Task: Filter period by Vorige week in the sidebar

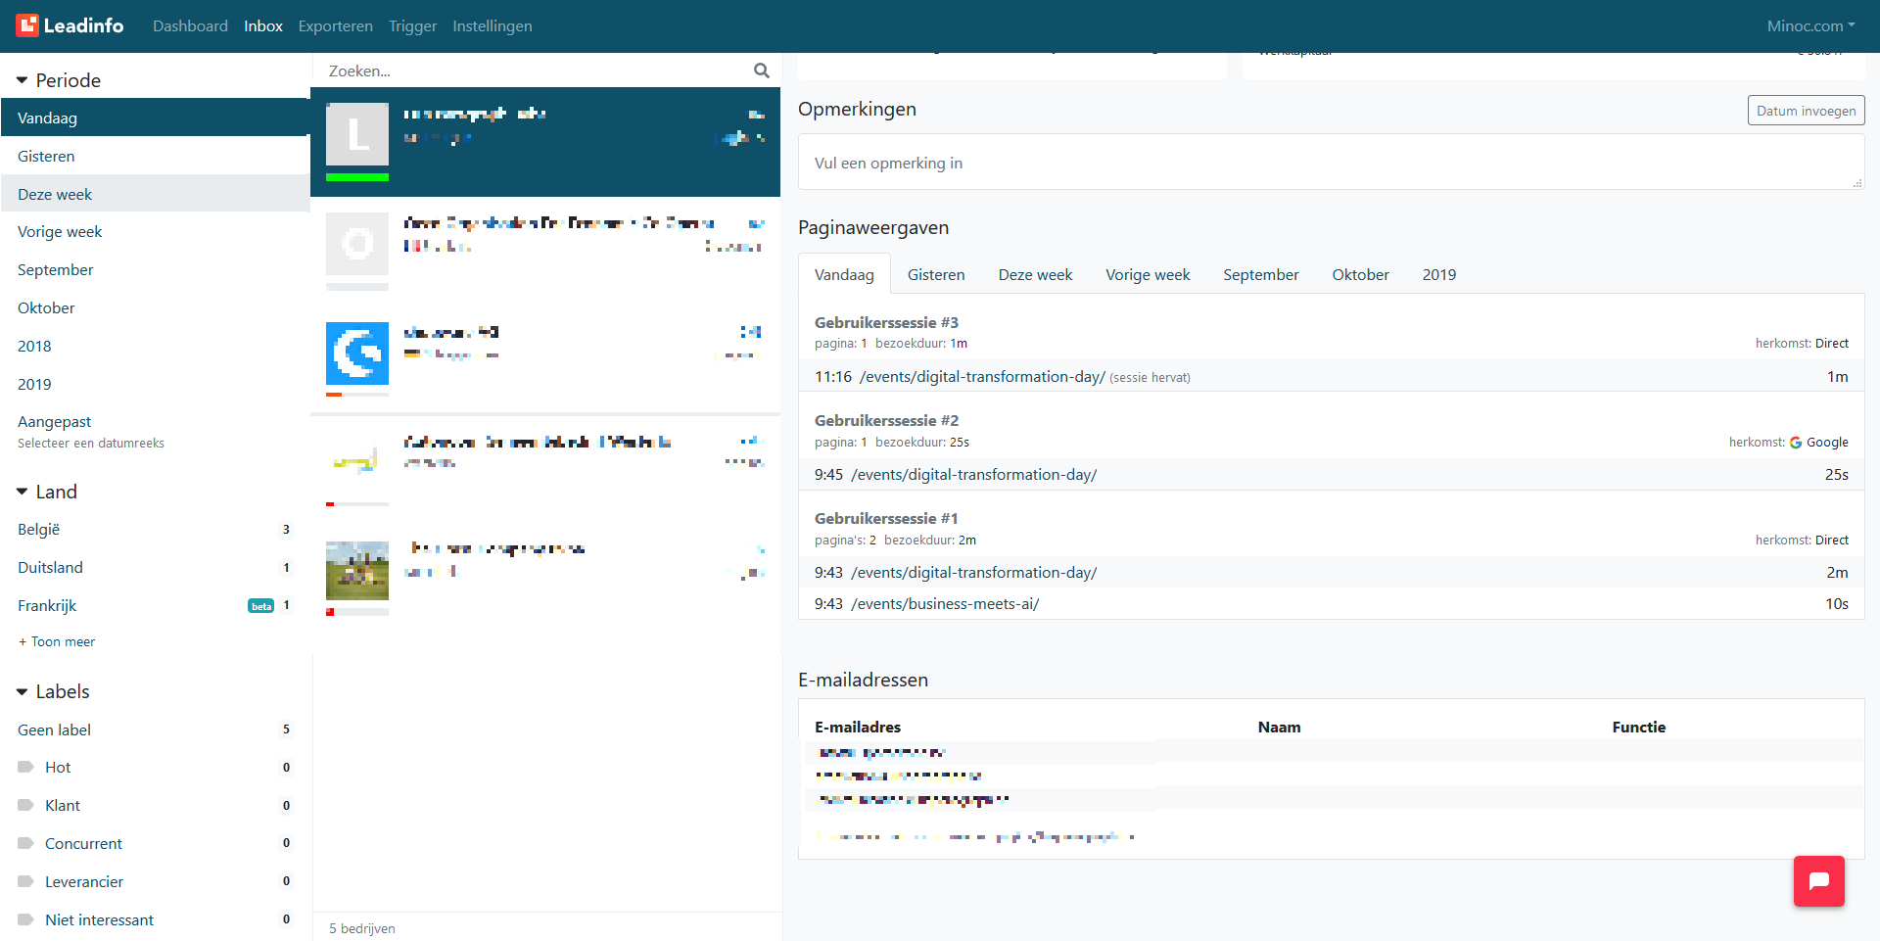Action: [x=156, y=231]
